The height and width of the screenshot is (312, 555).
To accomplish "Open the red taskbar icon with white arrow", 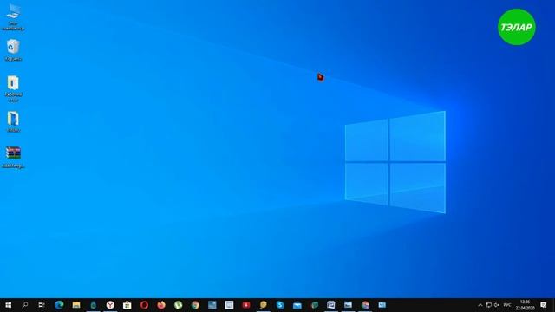I will [x=246, y=305].
